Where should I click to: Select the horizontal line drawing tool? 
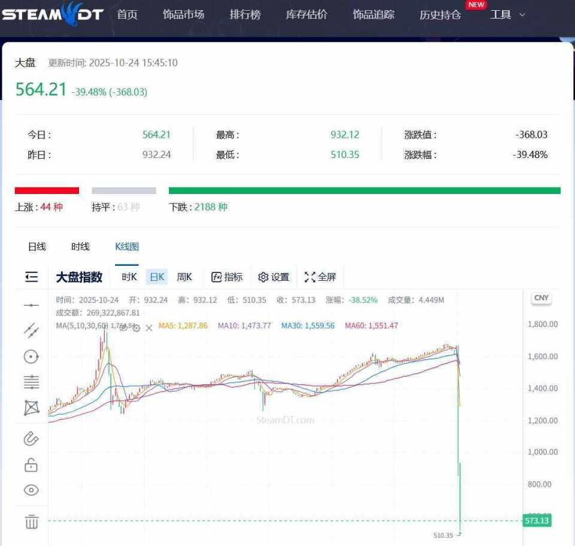coord(31,305)
